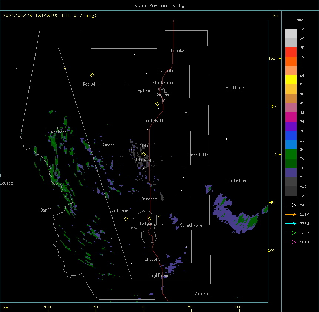The image size is (319, 312).
Task: Pick the blue swatch below 36 dBZ
Action: 291,135
